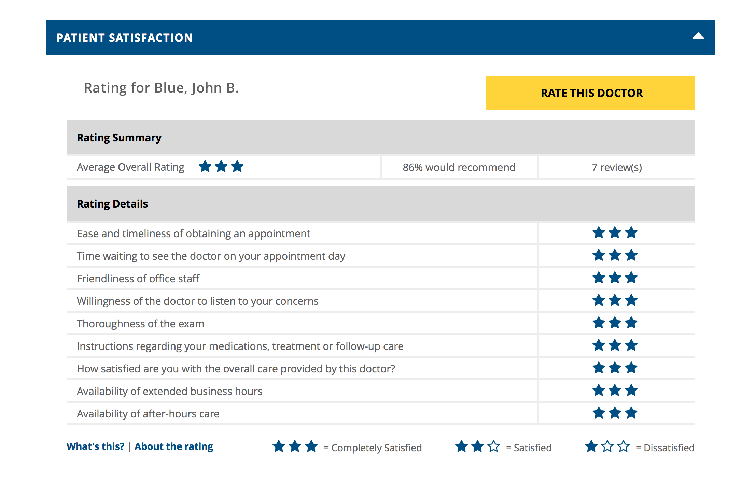The width and height of the screenshot is (741, 482).
Task: Click stars for overall care satisfaction row
Action: click(x=615, y=368)
